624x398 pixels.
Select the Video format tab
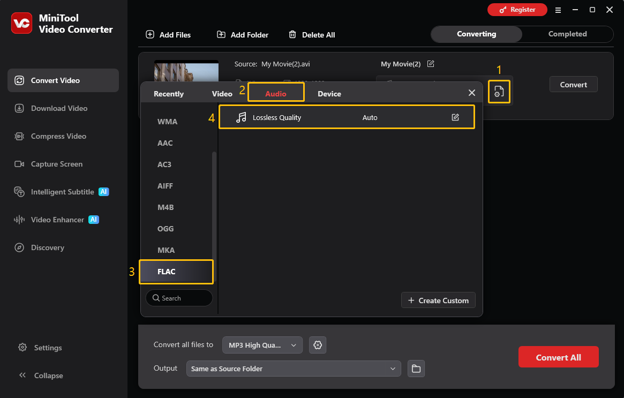[x=222, y=94]
